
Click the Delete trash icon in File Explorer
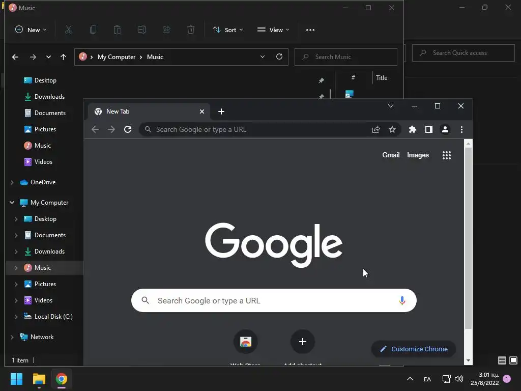pyautogui.click(x=191, y=30)
